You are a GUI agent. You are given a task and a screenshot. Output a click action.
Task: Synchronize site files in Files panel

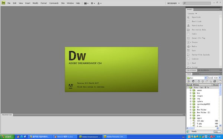point(215,81)
